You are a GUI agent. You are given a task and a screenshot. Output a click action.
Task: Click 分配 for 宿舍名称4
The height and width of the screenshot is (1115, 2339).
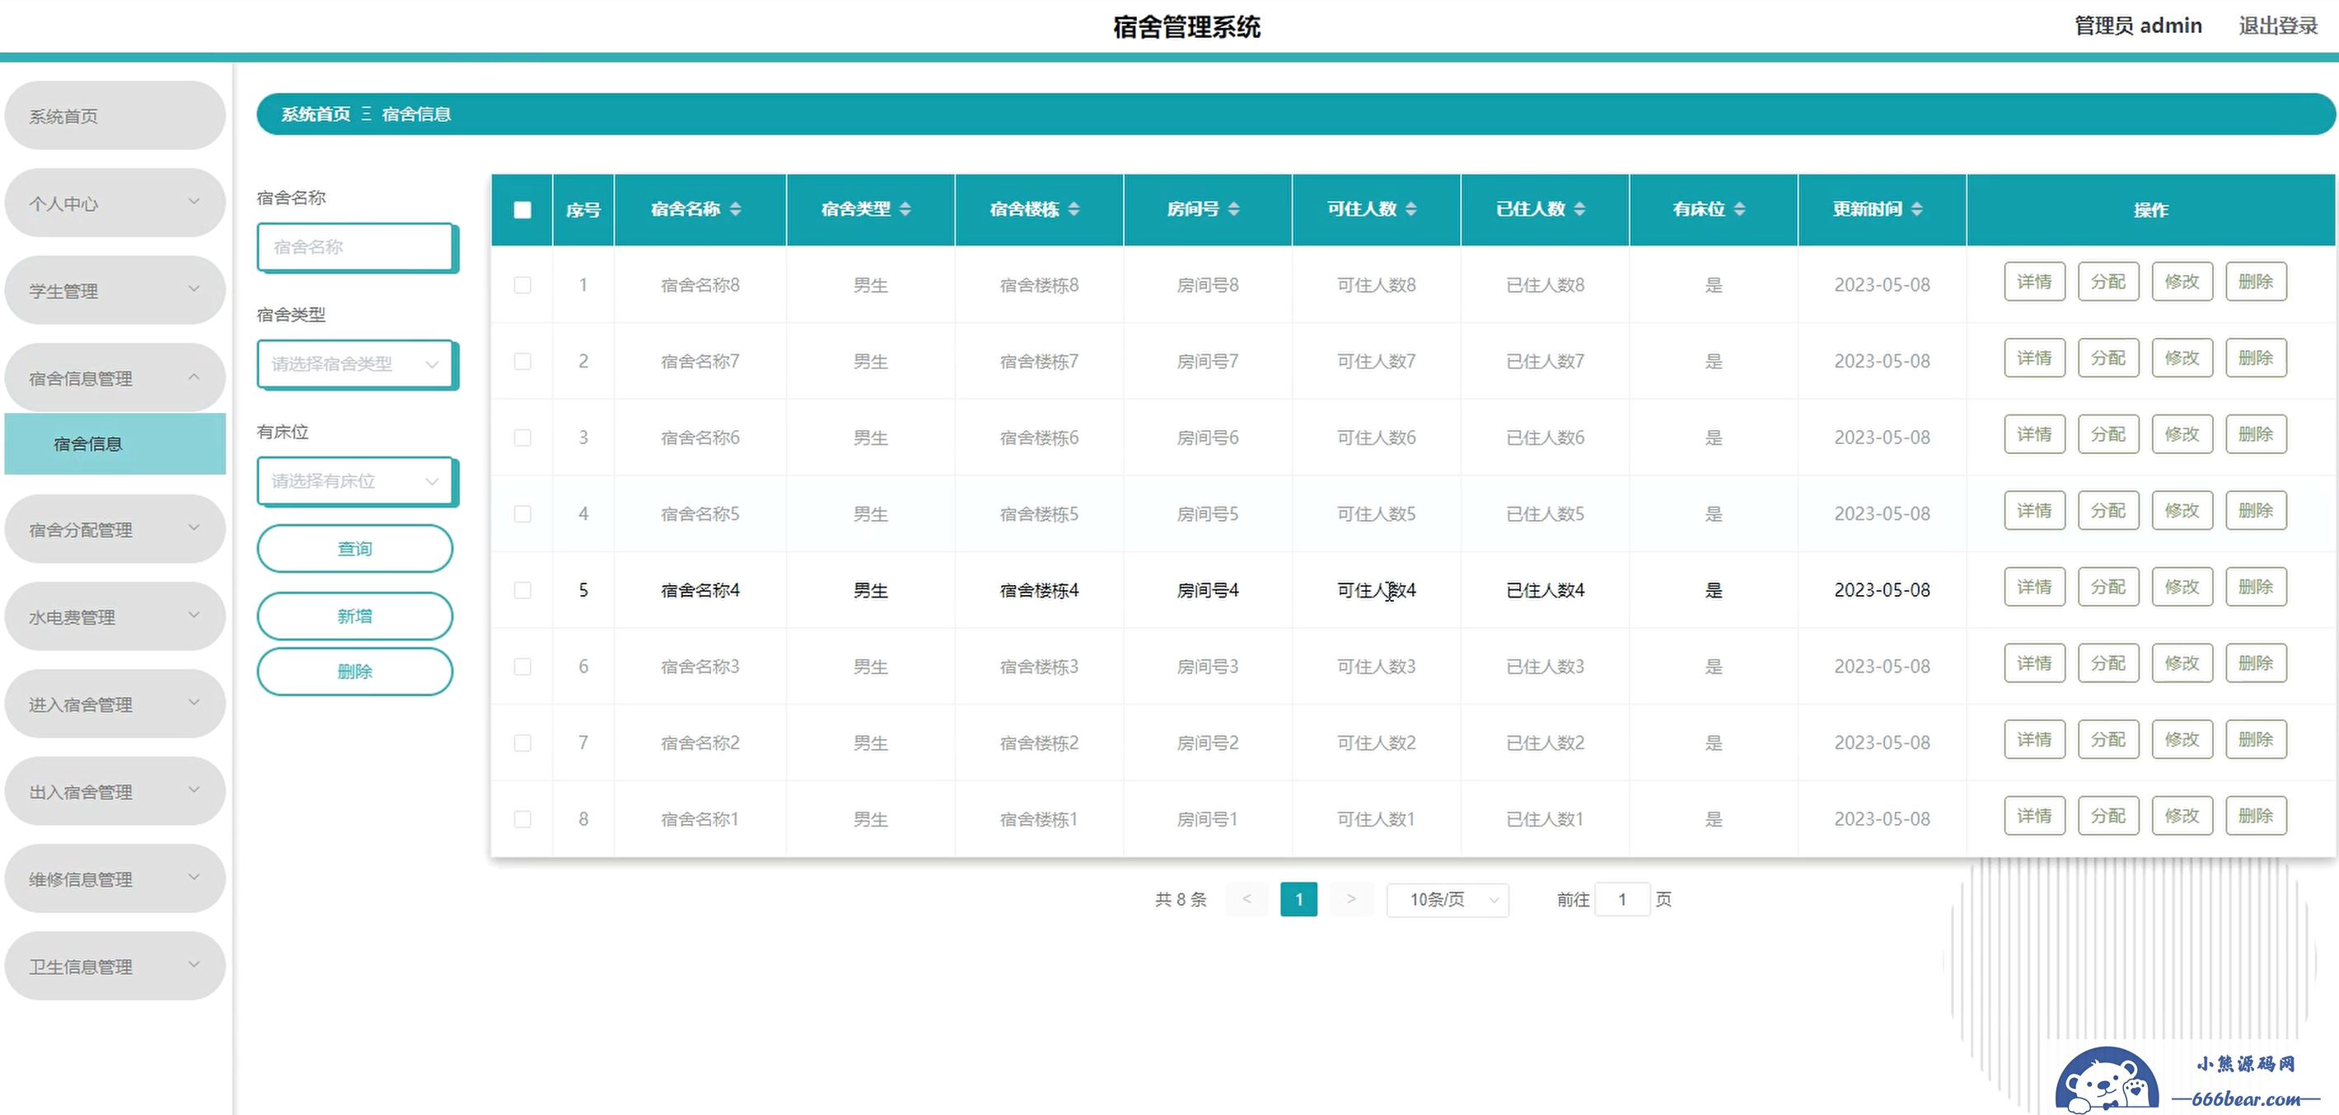coord(2108,587)
